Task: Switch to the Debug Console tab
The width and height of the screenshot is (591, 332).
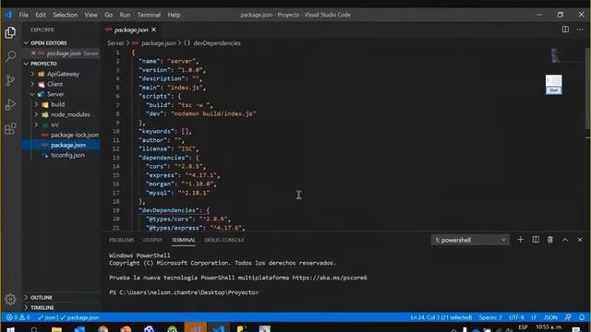Action: [223, 240]
